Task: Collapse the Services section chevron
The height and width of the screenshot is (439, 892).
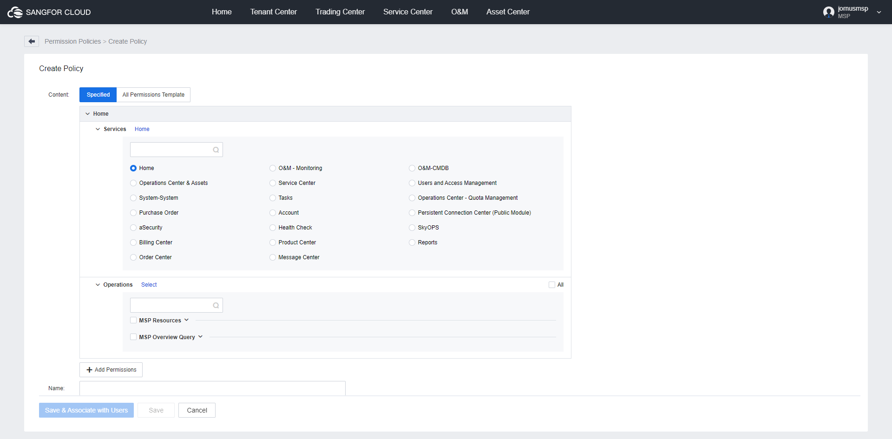Action: (x=98, y=129)
